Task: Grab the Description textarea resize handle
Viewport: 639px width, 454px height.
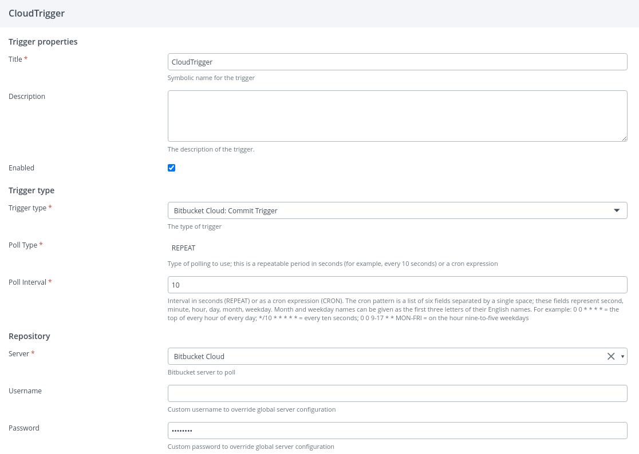Action: [x=624, y=138]
